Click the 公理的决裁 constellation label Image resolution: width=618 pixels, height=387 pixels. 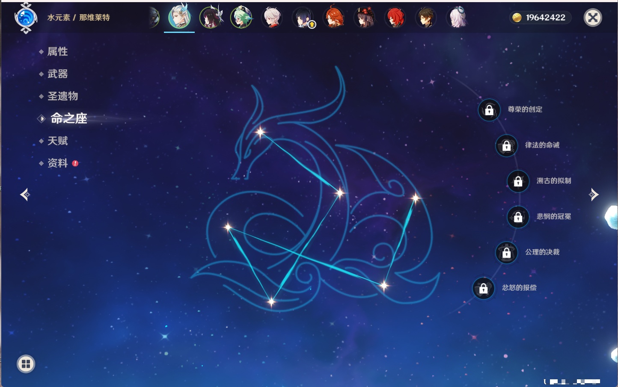point(542,252)
